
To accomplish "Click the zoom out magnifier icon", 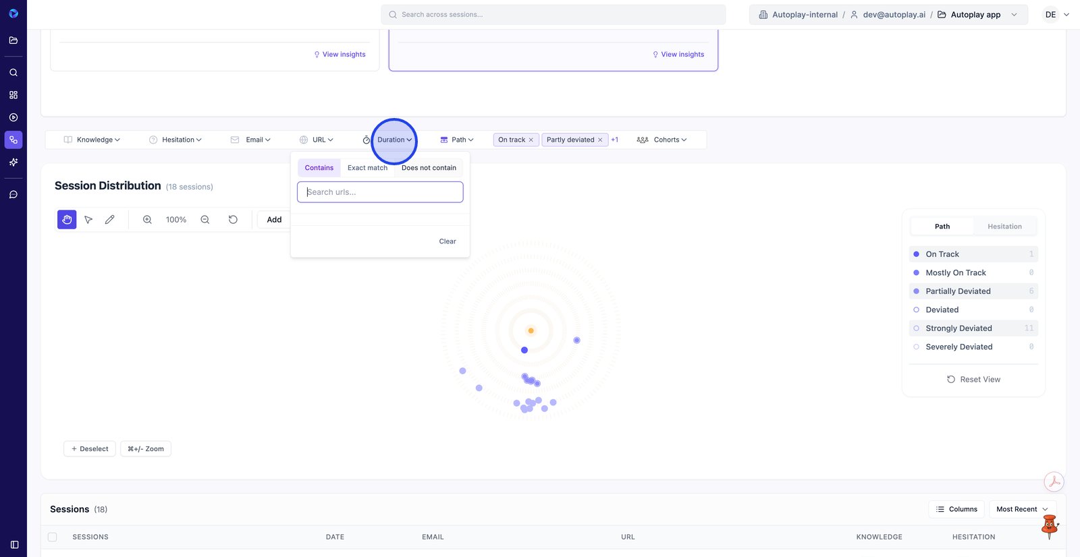I will click(205, 220).
